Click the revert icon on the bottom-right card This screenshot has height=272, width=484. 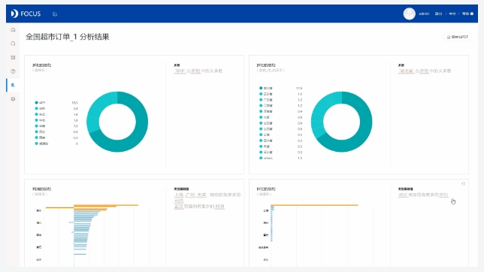click(463, 183)
